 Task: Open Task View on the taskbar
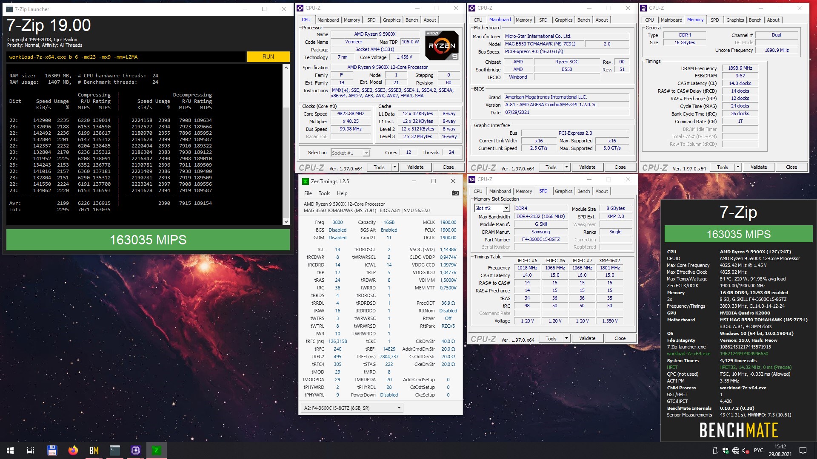31,450
